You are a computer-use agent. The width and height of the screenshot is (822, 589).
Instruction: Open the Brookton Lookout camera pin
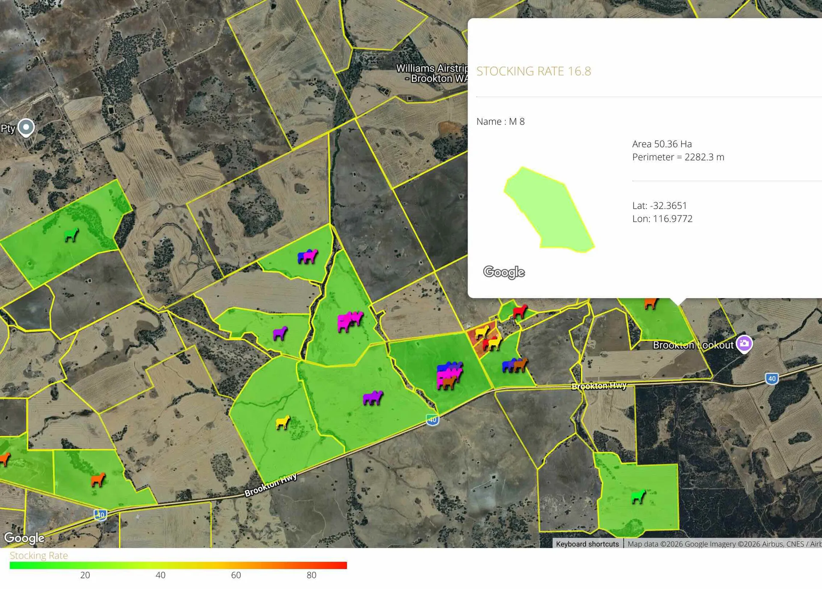tap(744, 344)
